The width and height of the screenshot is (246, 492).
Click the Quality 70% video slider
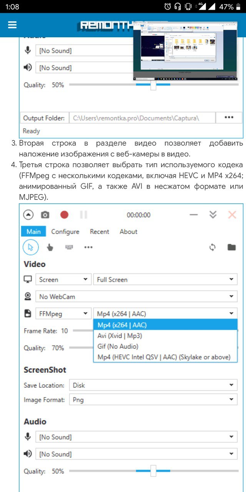tap(81, 348)
